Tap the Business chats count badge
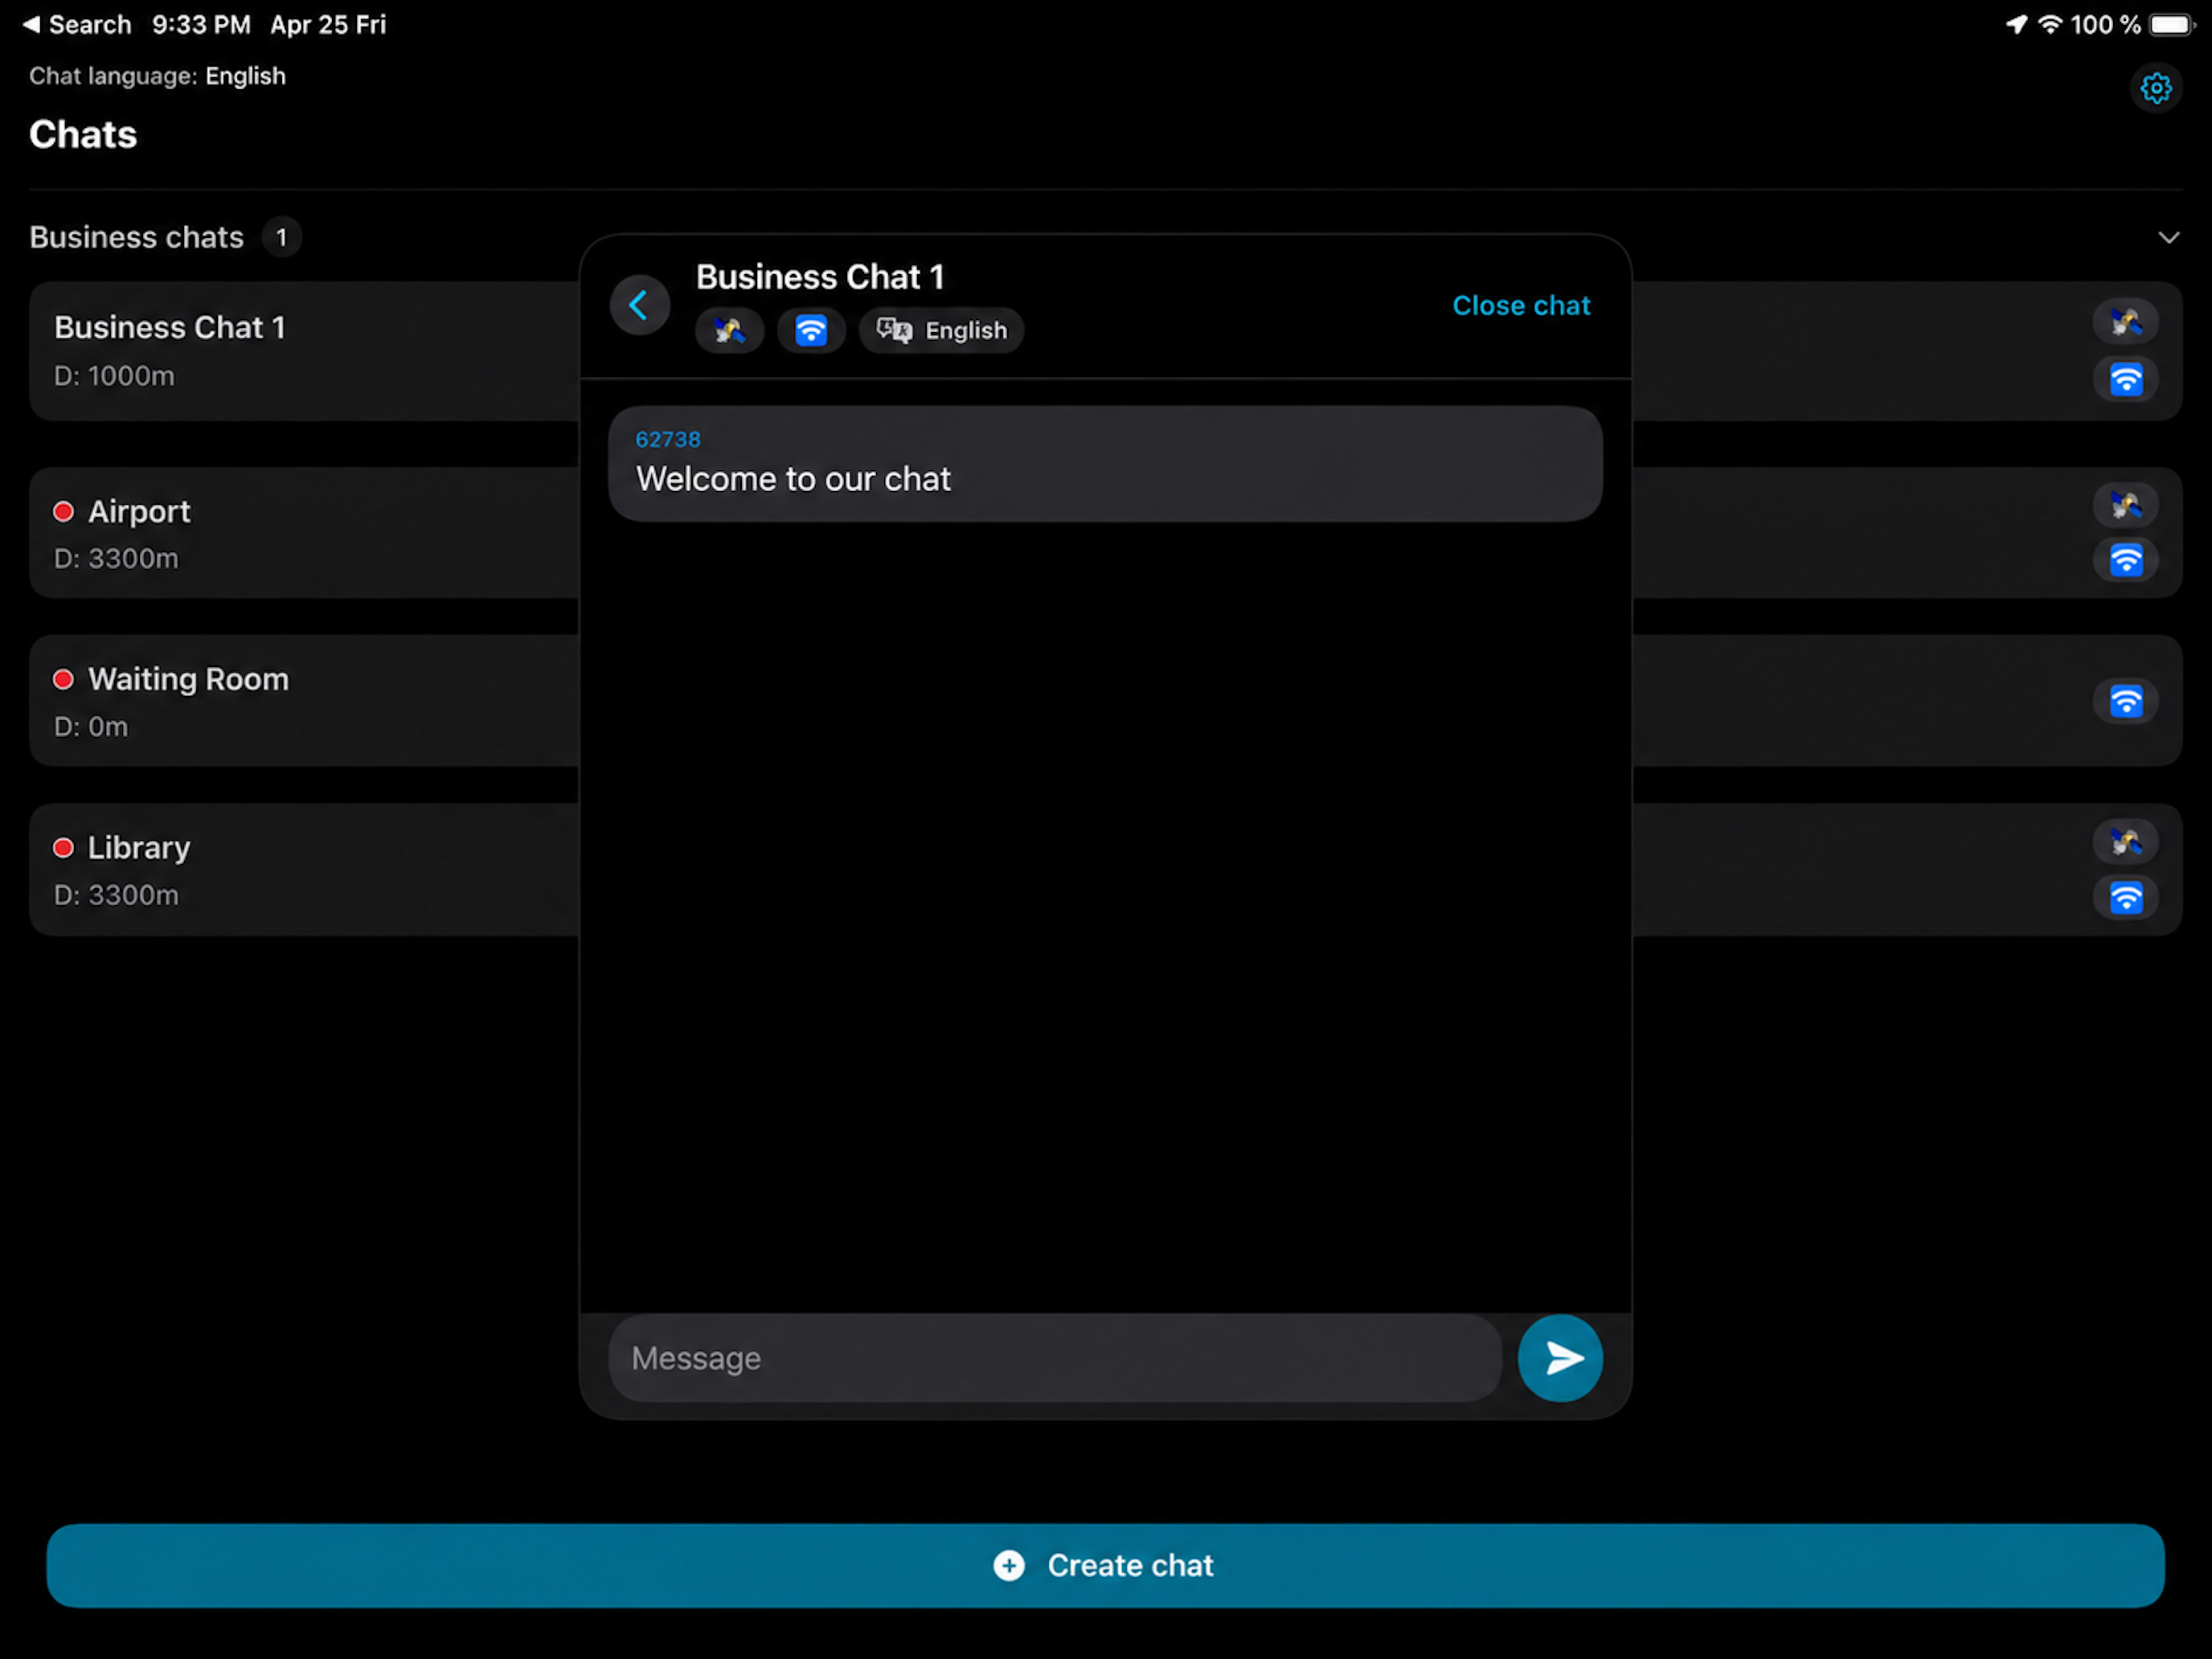The width and height of the screenshot is (2212, 1659). click(x=281, y=237)
